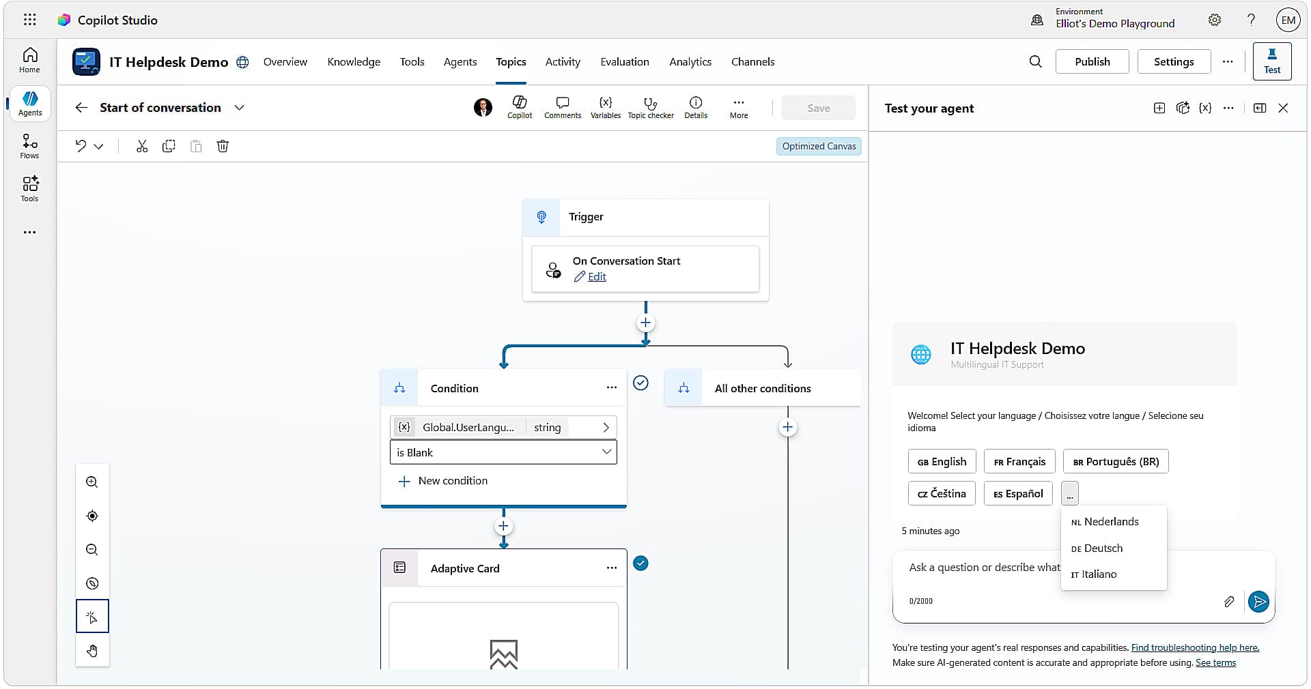The height and width of the screenshot is (689, 1311).
Task: Delete the selected node with trash icon
Action: point(223,146)
